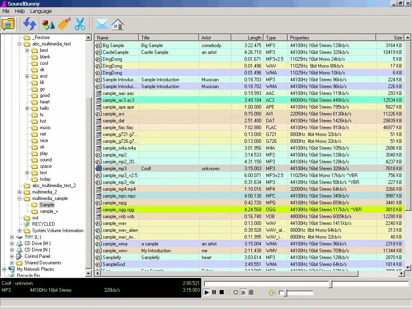Toggle the play-list-in-order mode button
Image resolution: width=412 pixels, height=309 pixels.
point(243,292)
